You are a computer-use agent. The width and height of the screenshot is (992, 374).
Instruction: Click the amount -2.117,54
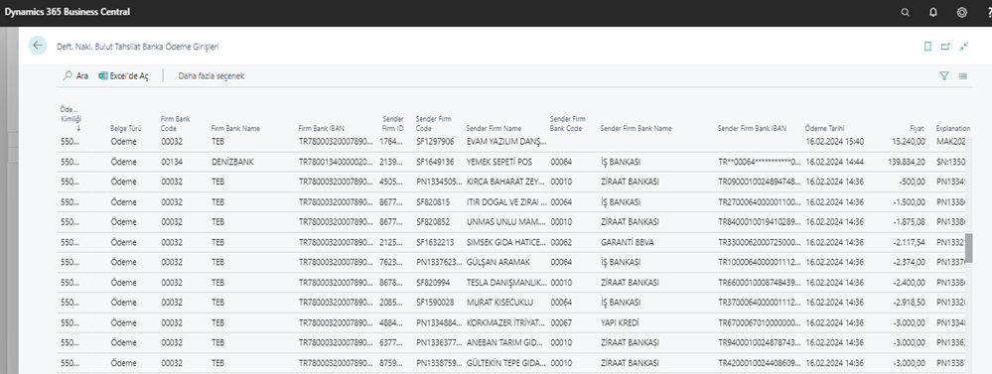tap(910, 242)
